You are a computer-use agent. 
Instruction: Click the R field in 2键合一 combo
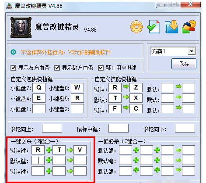click(38, 150)
